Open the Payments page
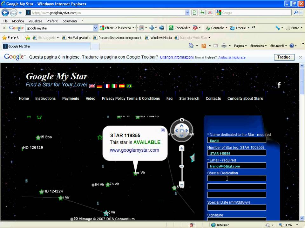 click(71, 98)
